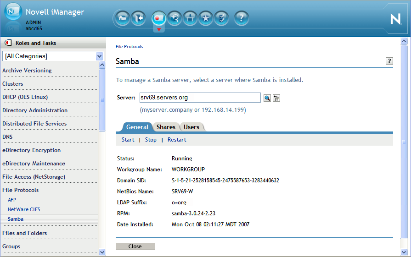
Task: Expand the All Categories dropdown
Action: (x=100, y=56)
